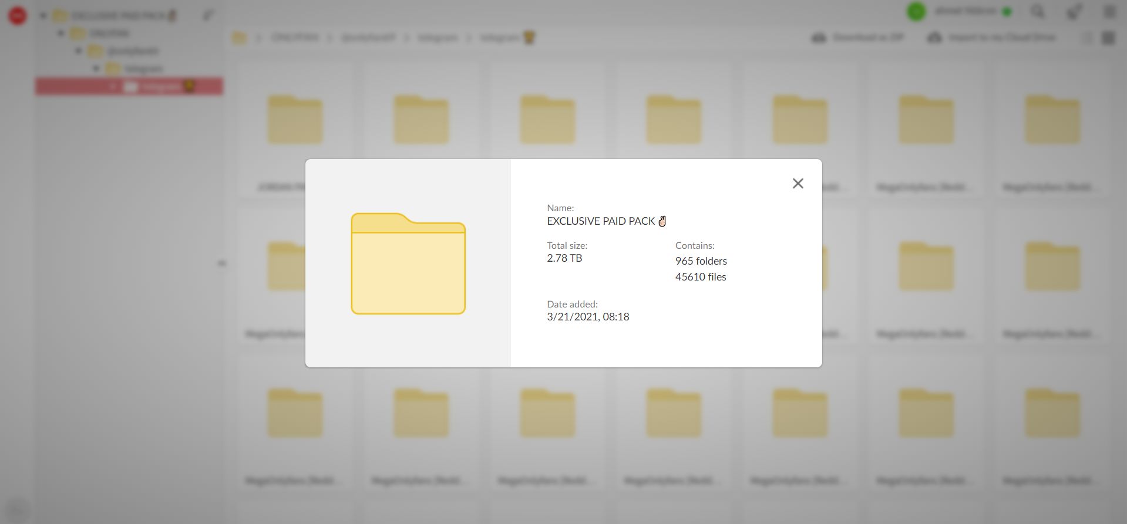Viewport: 1127px width, 524px height.
Task: Switch to grid thumbnail view
Action: tap(1108, 38)
